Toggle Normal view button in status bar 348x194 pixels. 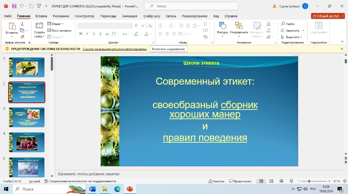coord(261,181)
